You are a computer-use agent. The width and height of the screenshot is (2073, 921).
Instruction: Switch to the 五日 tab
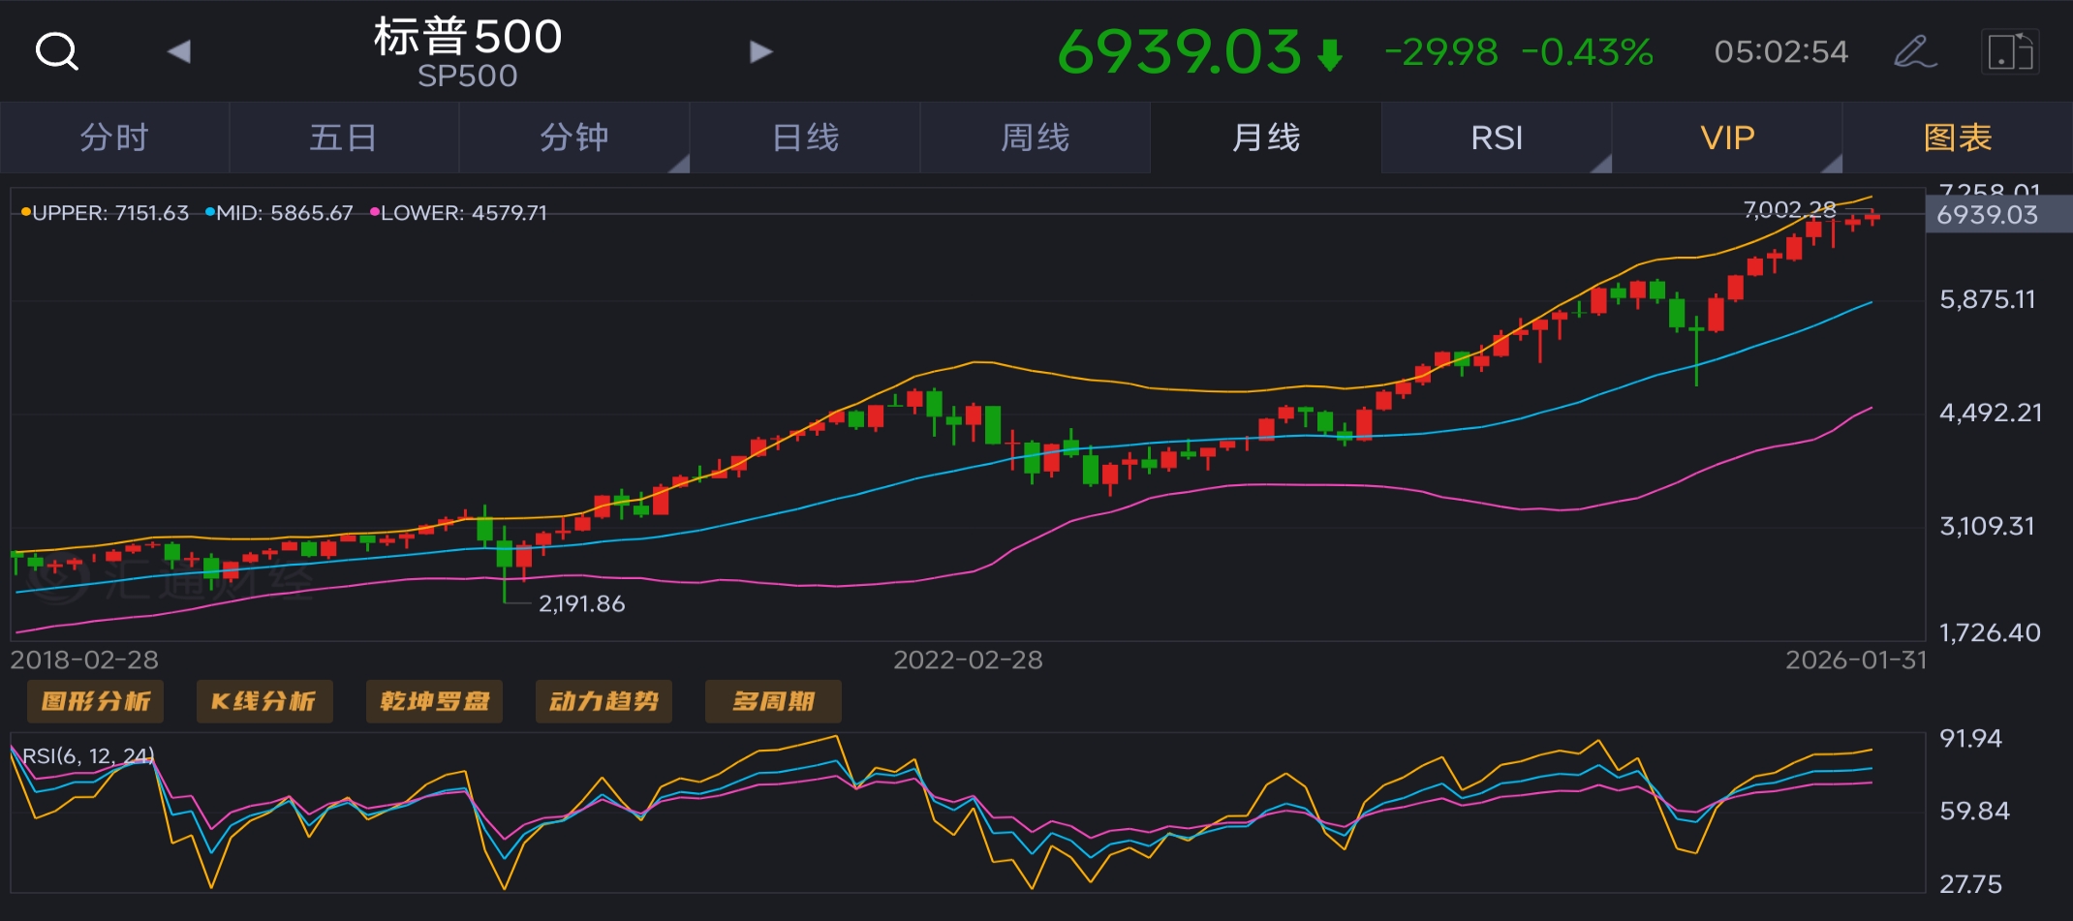click(x=344, y=138)
